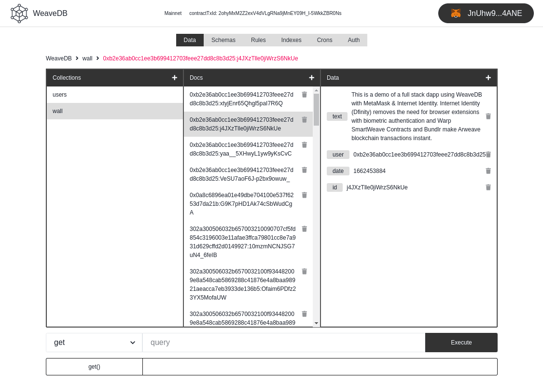
Task: Click wall in the breadcrumb
Action: 87,58
